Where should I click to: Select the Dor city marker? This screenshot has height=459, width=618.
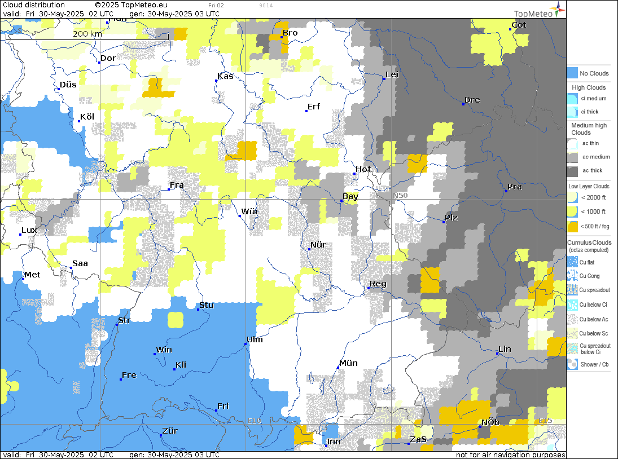[99, 62]
